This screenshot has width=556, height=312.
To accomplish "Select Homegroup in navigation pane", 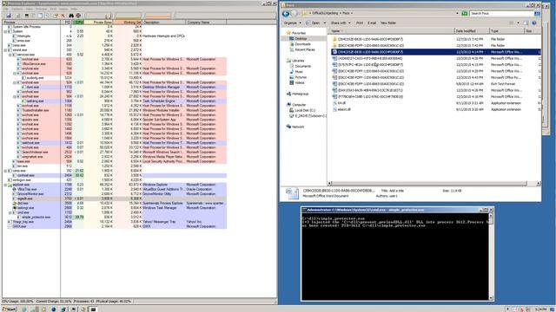I will 297,94.
